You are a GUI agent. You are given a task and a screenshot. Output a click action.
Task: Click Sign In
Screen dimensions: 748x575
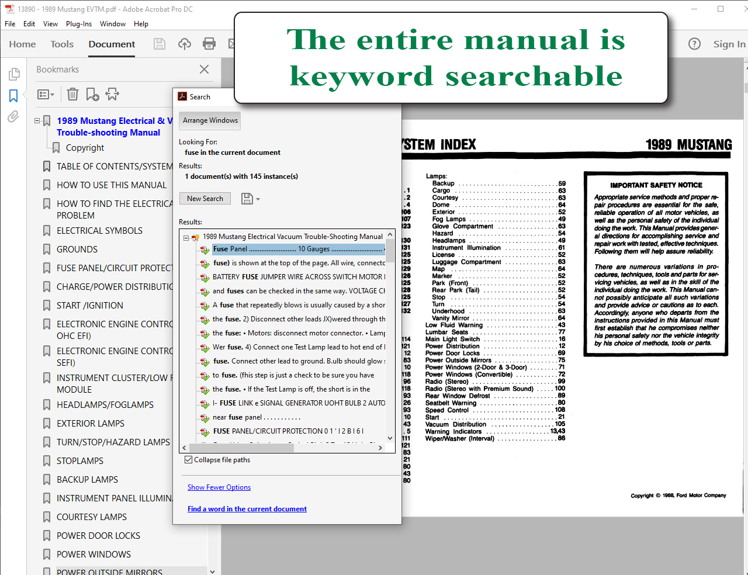pyautogui.click(x=729, y=44)
